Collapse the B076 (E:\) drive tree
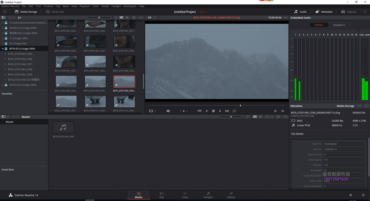This screenshot has height=201, width=370. [x=3, y=49]
